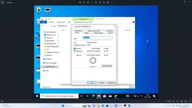Image resolution: width=192 pixels, height=108 pixels.
Task: Enter fullscreen view in Photos app
Action: 190,101
